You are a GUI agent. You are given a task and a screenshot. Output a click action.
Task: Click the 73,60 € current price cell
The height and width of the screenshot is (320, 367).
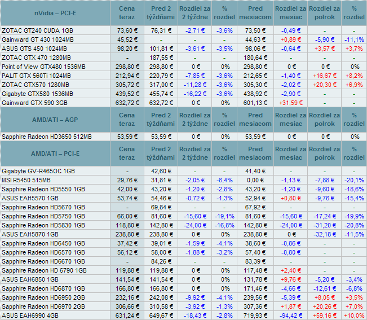pyautogui.click(x=127, y=30)
